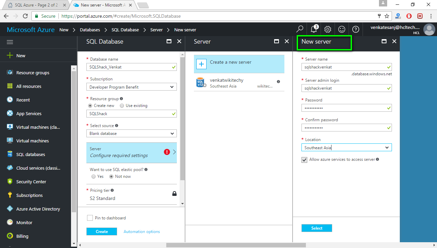
Task: Switch to the New server browser tab
Action: [103, 5]
